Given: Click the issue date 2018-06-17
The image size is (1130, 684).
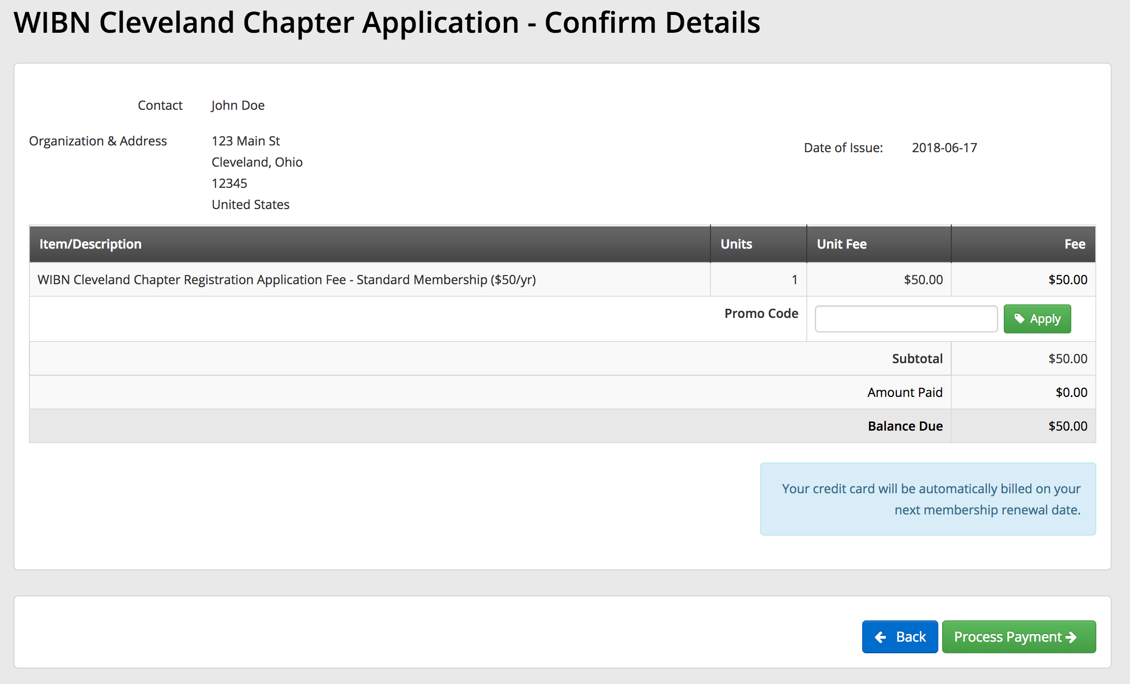Looking at the screenshot, I should [x=944, y=147].
